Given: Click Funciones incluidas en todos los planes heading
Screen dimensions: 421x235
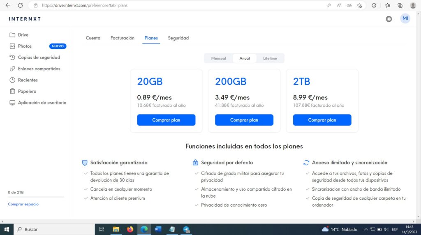Looking at the screenshot, I should point(244,146).
